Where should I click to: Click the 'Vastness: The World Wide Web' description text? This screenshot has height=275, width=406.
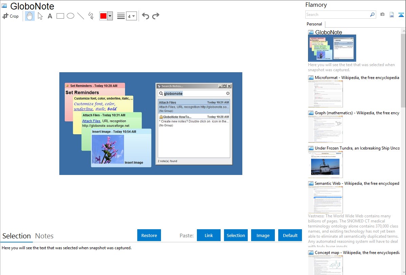pyautogui.click(x=353, y=231)
